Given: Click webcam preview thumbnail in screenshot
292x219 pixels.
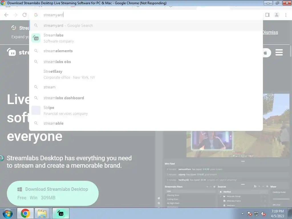Looking at the screenshot, I should (x=212, y=140).
